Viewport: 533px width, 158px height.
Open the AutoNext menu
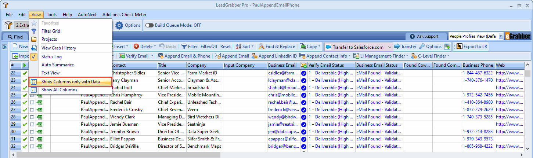(x=87, y=15)
